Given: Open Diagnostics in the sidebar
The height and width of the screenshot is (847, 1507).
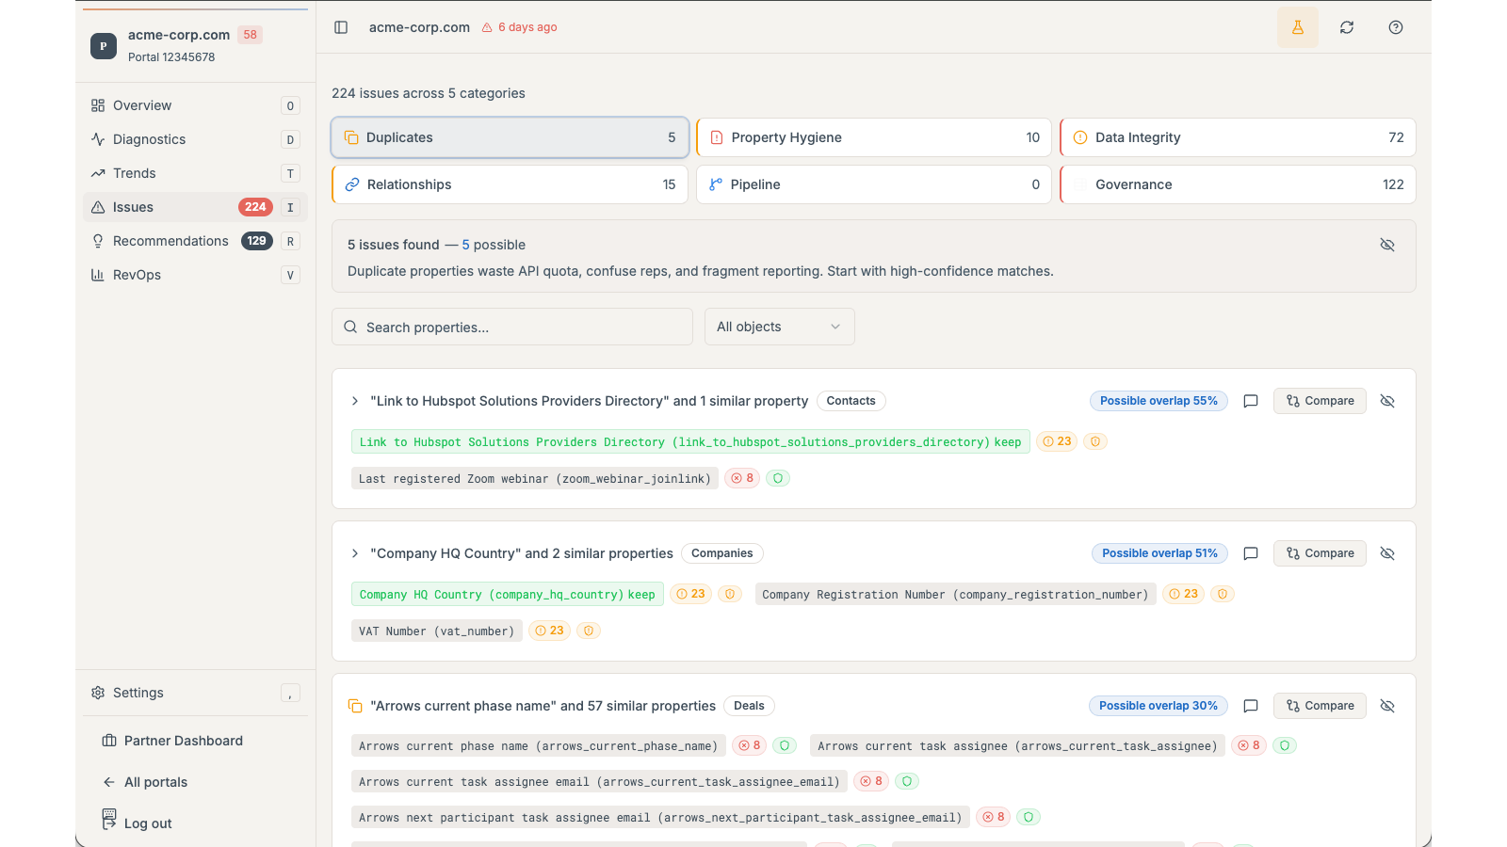Looking at the screenshot, I should (x=195, y=139).
